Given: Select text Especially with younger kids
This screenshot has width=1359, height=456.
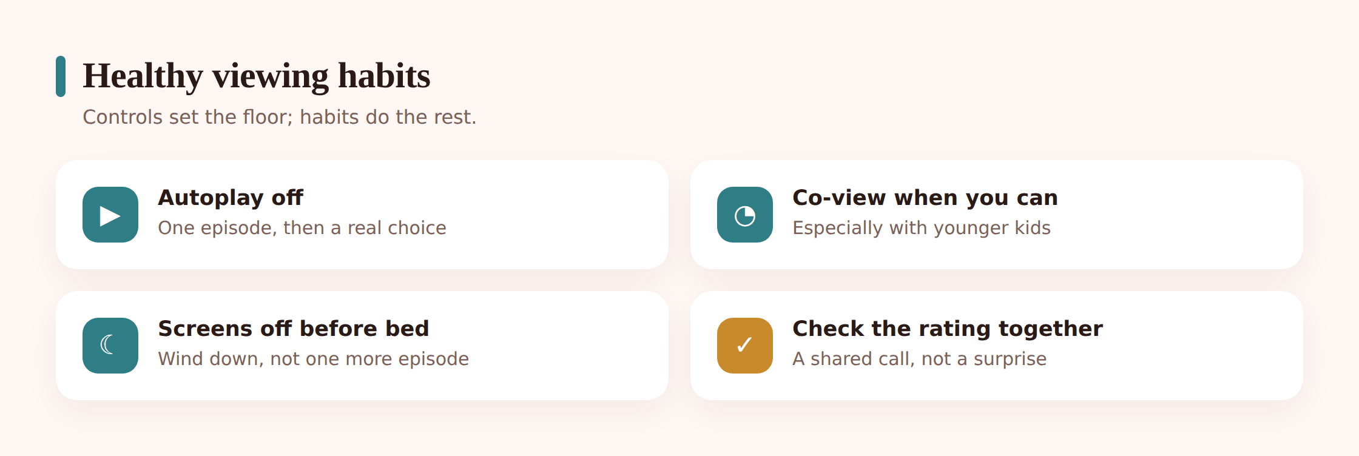Looking at the screenshot, I should point(922,228).
